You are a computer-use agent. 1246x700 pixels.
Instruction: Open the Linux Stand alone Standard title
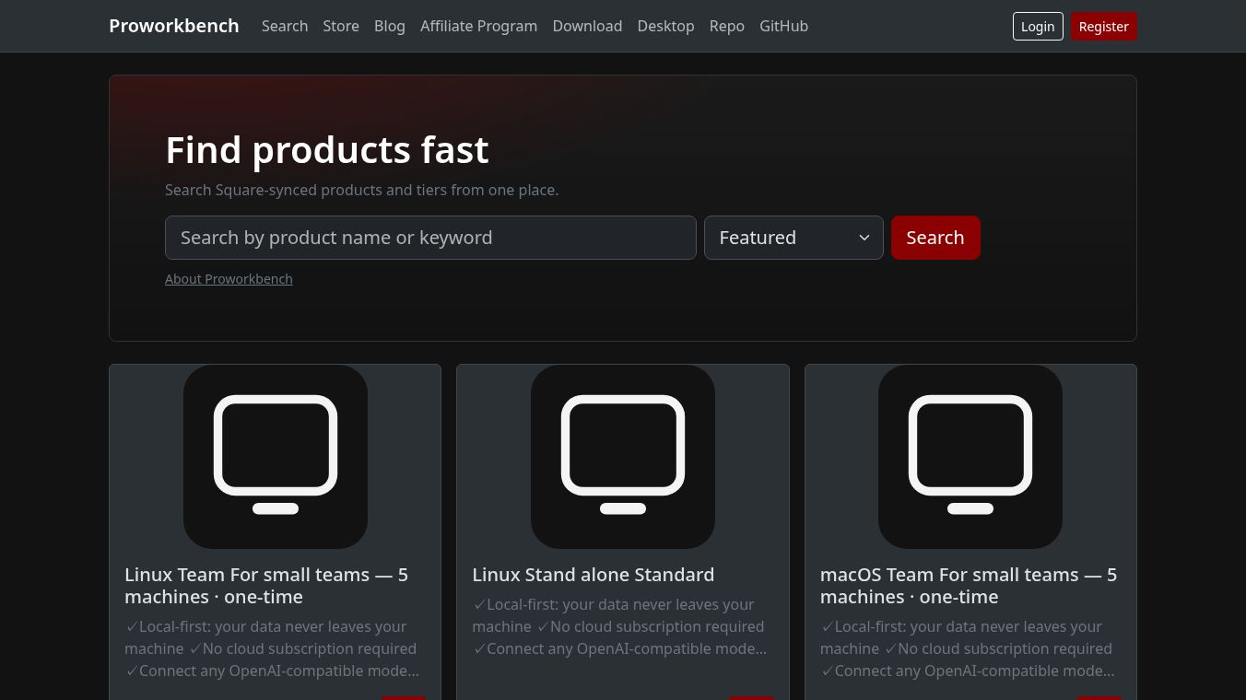click(593, 575)
